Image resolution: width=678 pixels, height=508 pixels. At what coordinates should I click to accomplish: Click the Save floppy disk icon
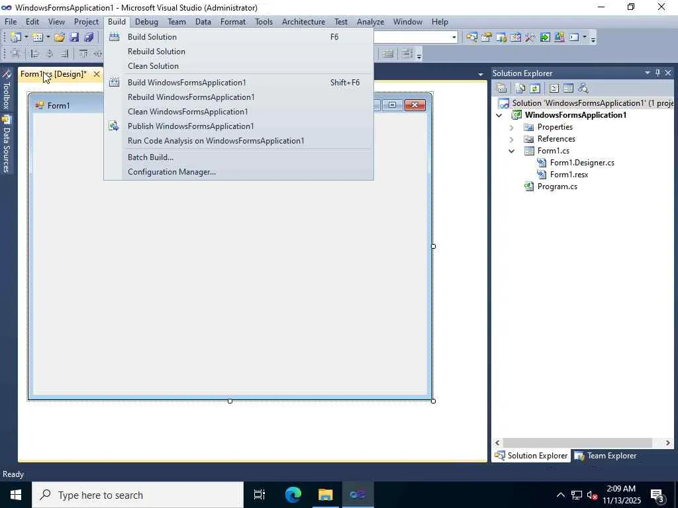pos(74,38)
